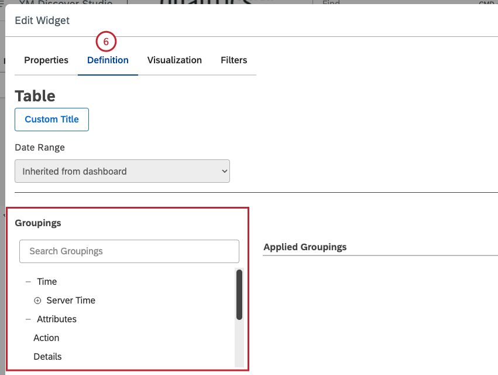Collapse the Attributes grouping

27,319
